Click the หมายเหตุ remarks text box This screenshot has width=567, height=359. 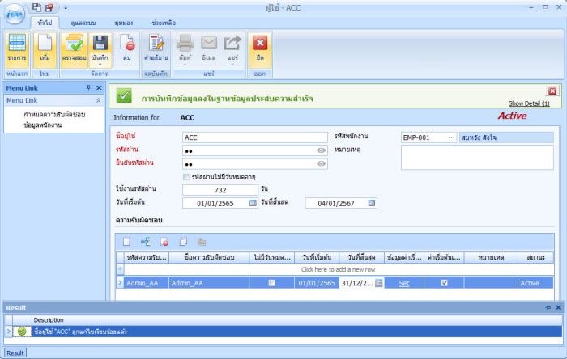coord(477,158)
